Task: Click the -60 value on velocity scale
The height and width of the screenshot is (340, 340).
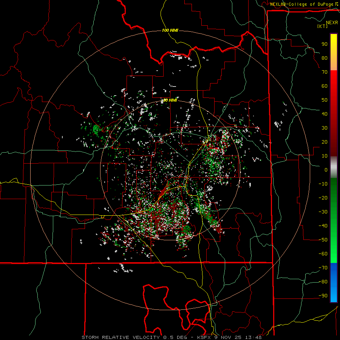Action: tap(323, 254)
